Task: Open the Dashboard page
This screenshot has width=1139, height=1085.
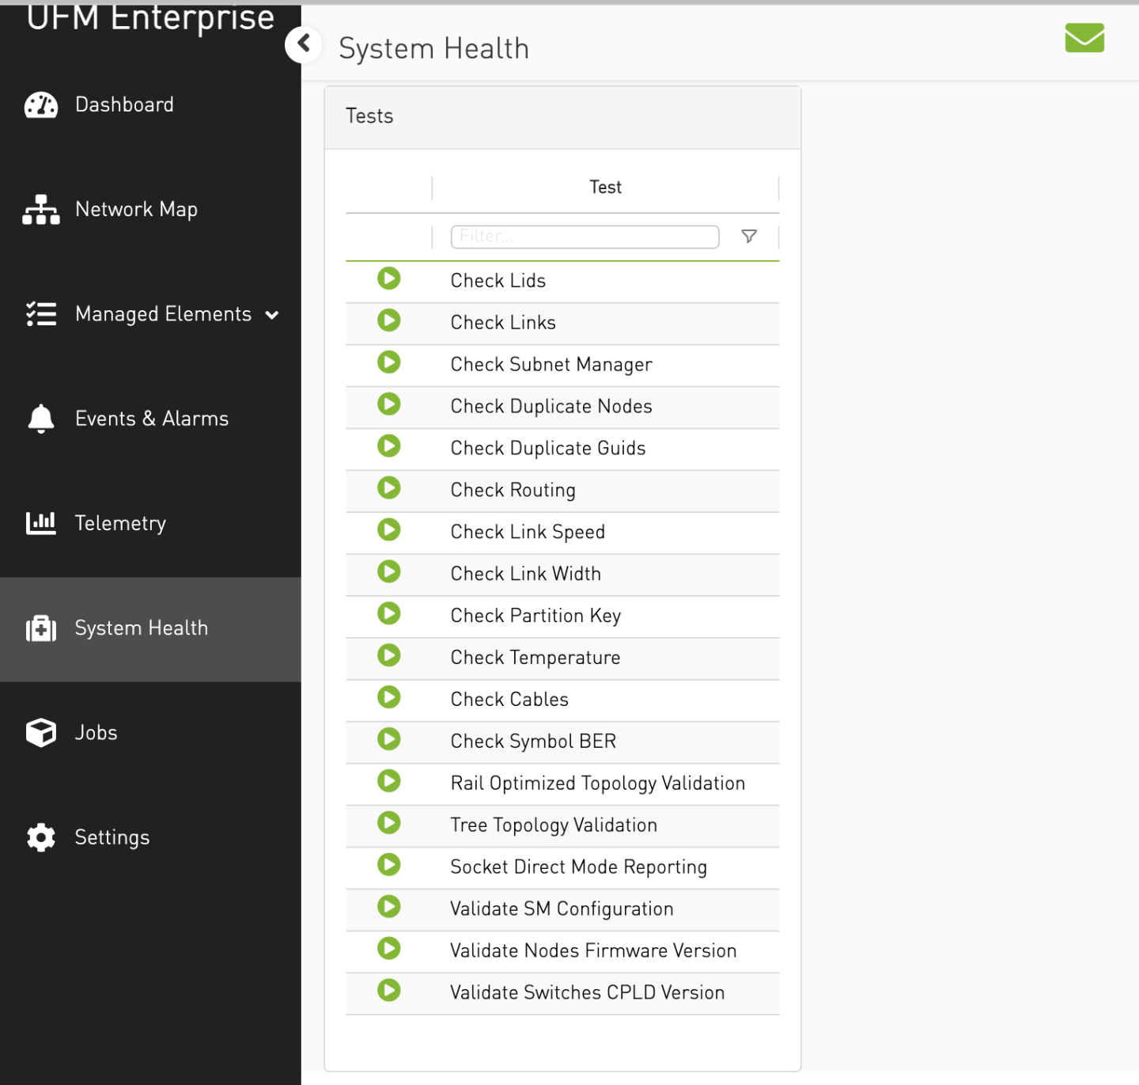Action: coord(124,104)
